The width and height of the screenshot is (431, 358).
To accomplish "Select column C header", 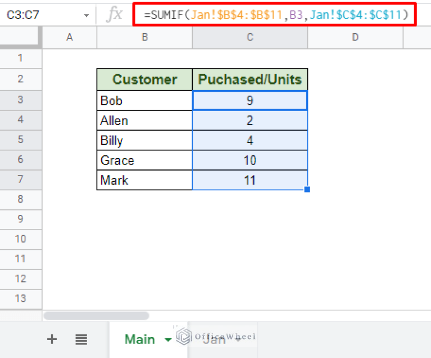I will tap(250, 37).
